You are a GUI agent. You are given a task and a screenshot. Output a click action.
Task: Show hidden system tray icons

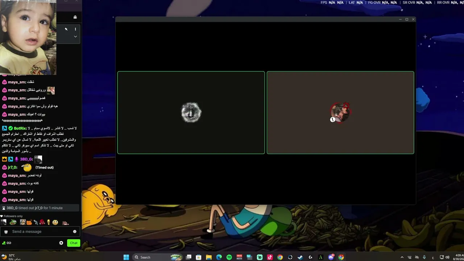coord(402,257)
